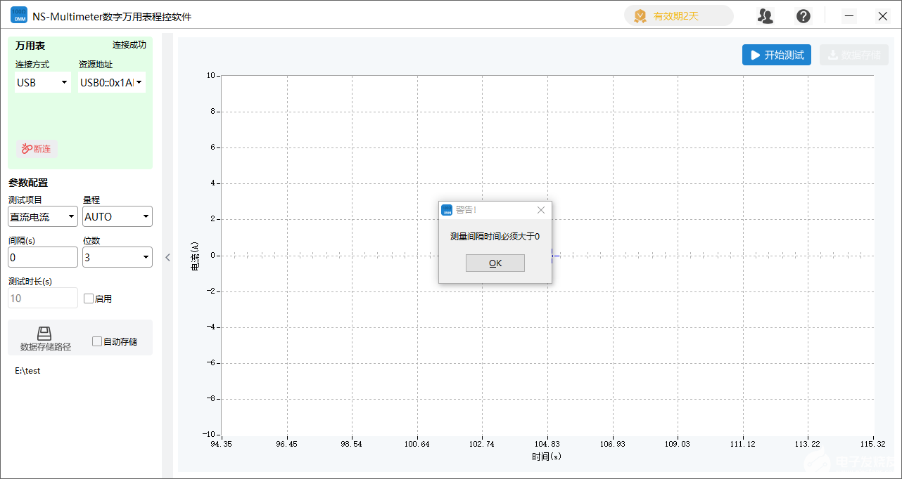Open the range AUTO dropdown
Image resolution: width=902 pixels, height=479 pixels.
[117, 217]
